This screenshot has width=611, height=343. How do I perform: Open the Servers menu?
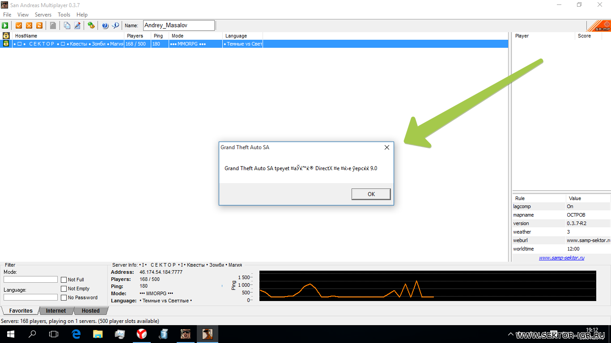tap(43, 15)
